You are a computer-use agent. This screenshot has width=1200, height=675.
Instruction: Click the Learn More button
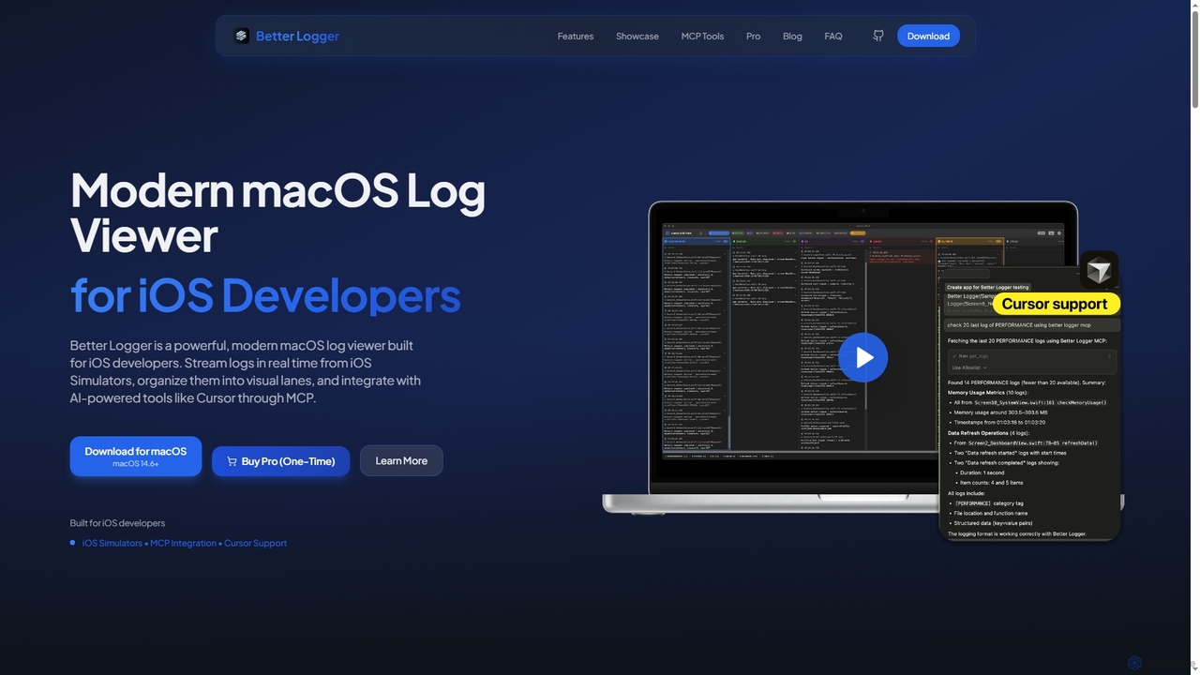pos(401,460)
